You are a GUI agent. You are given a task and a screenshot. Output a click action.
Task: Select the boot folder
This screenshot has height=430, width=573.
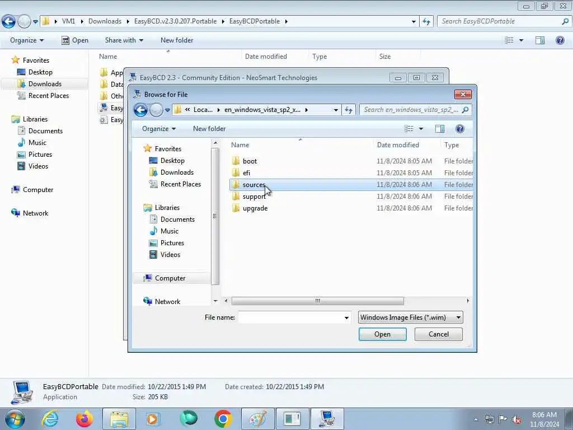point(351,161)
